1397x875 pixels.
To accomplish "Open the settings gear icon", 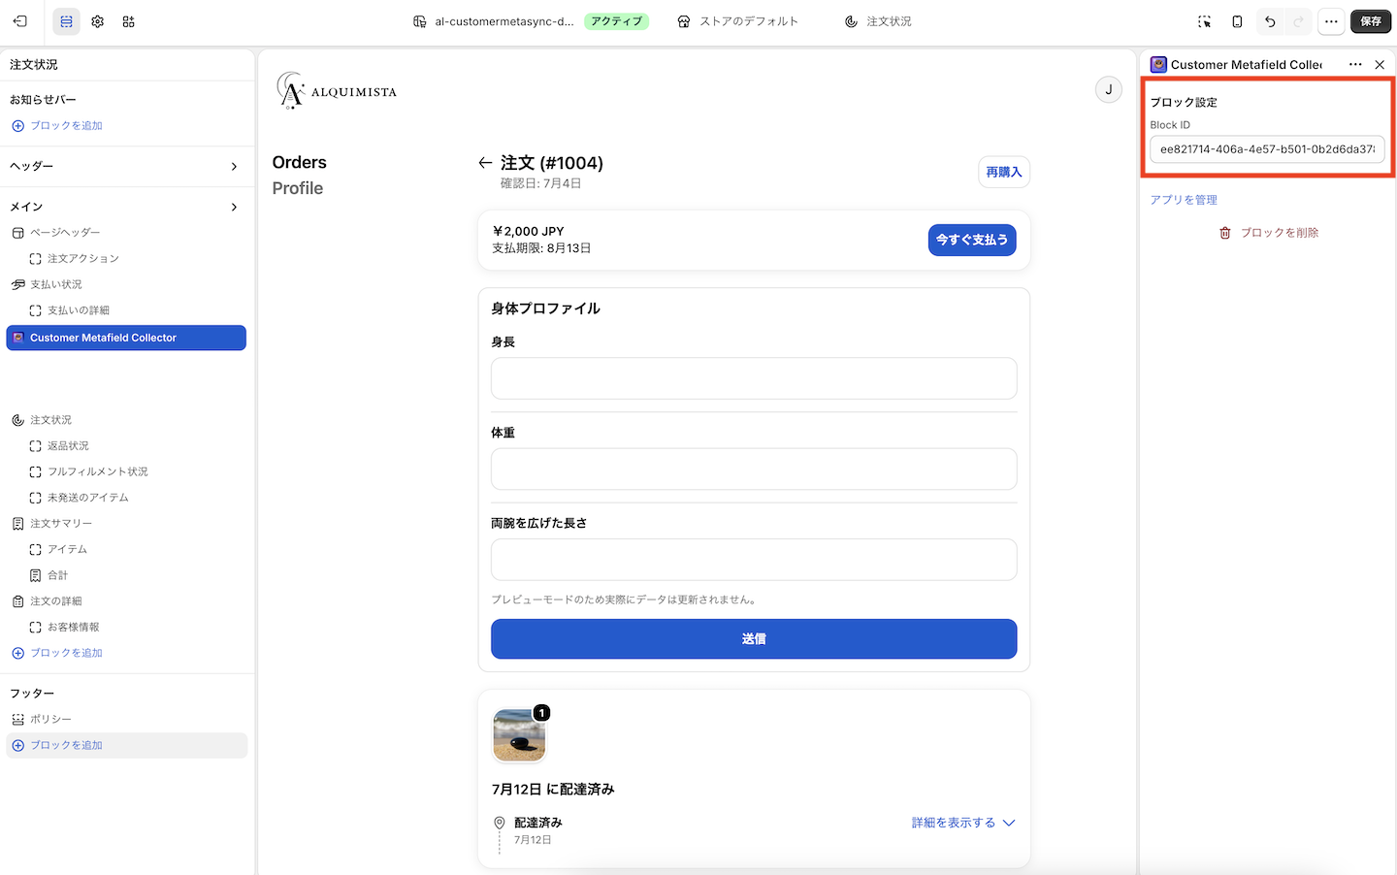I will (x=97, y=21).
